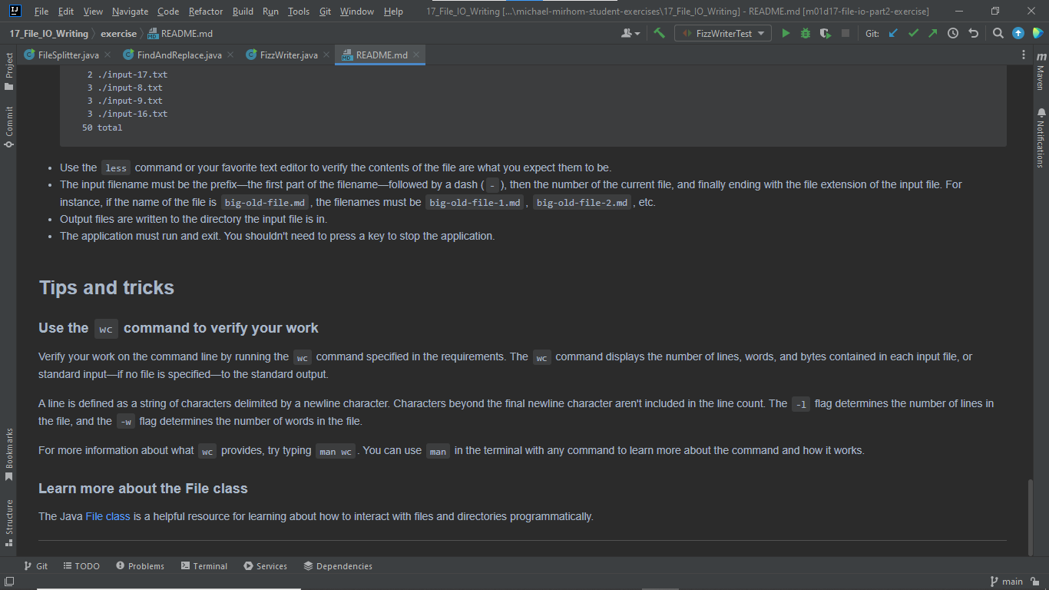The height and width of the screenshot is (590, 1049).
Task: Open the Services tool window
Action: [x=266, y=566]
